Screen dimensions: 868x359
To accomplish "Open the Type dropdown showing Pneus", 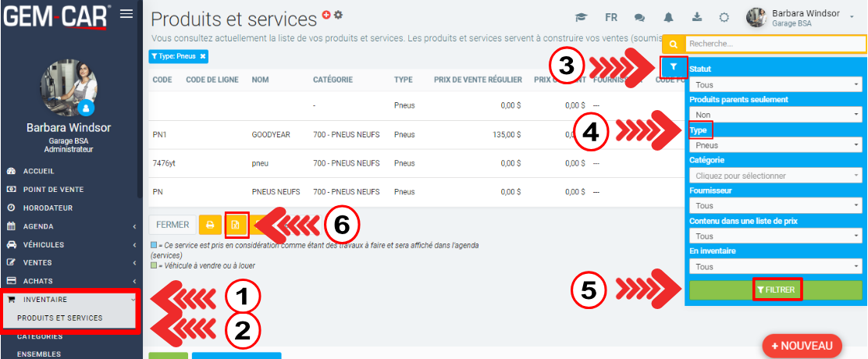I will 776,145.
